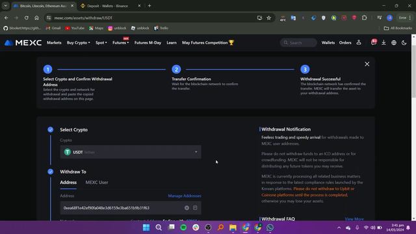416x234 pixels.
Task: Open the address book icon
Action: [195, 208]
